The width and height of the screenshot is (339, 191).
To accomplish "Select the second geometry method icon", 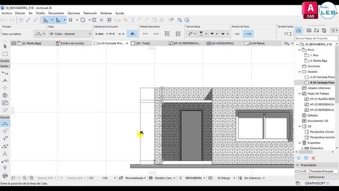I will click(x=156, y=34).
